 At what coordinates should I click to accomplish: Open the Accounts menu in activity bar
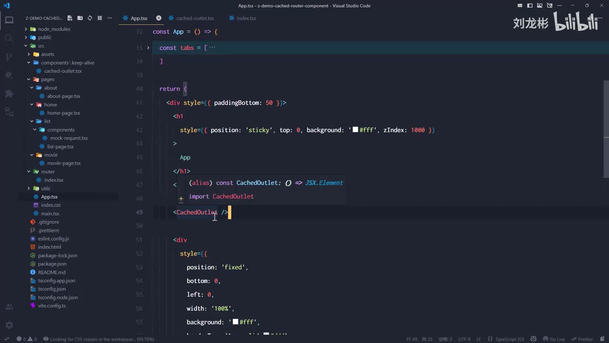tap(9, 307)
